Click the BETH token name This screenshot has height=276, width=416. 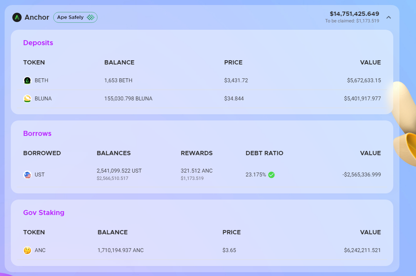coord(41,81)
